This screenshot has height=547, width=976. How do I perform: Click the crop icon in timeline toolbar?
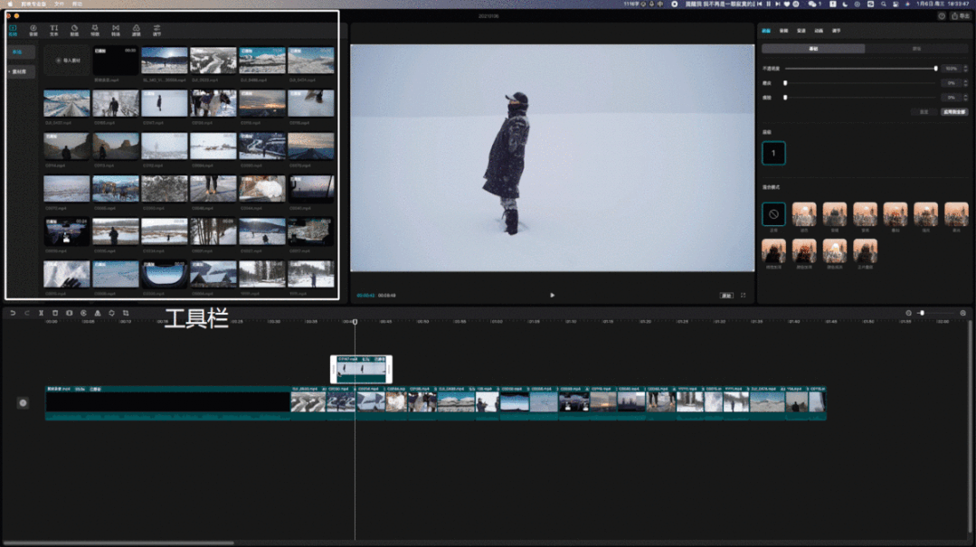click(x=126, y=313)
